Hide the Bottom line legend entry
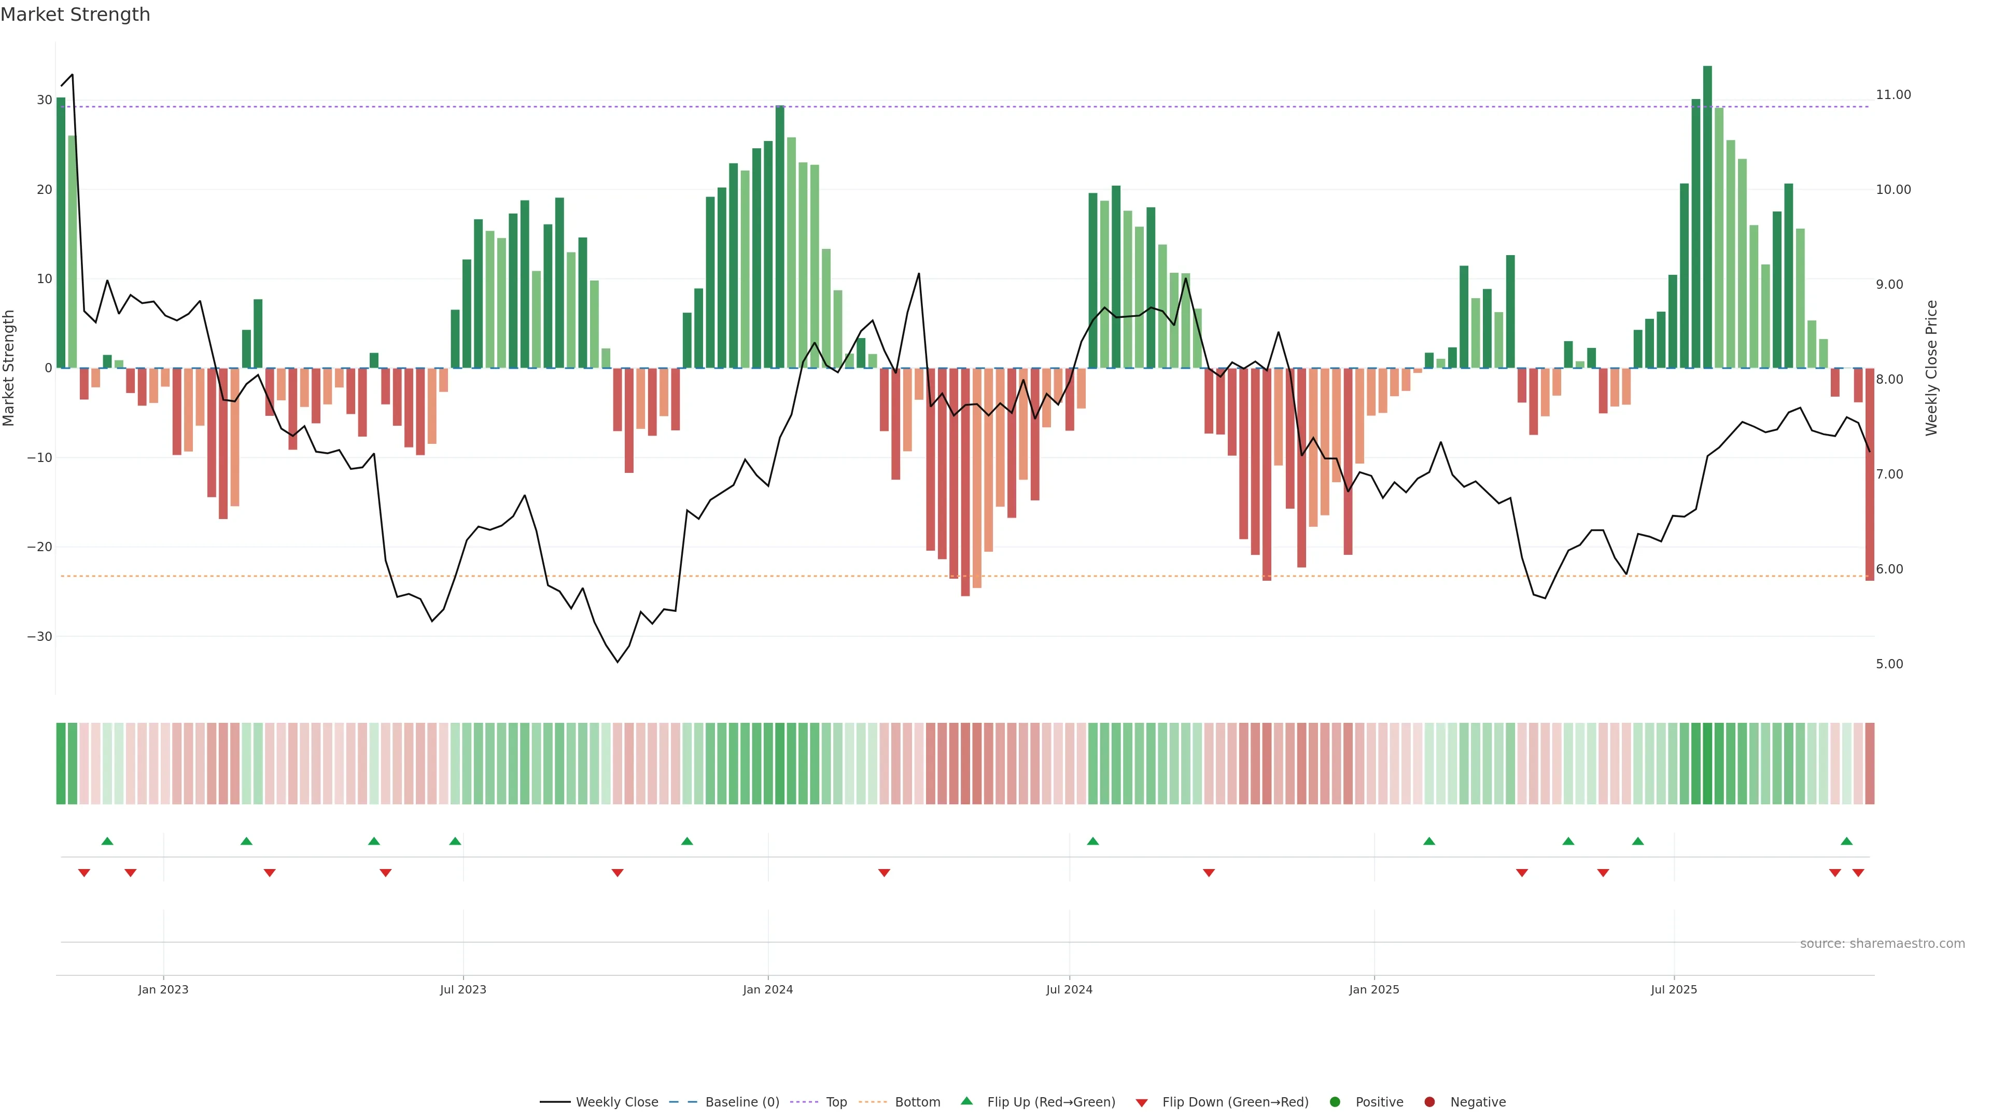This screenshot has width=1991, height=1120. click(917, 1102)
